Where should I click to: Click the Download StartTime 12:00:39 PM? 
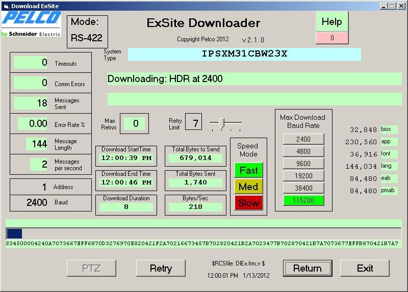tap(126, 158)
